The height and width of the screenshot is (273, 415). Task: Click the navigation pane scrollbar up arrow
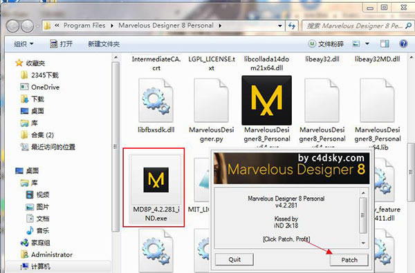click(x=116, y=57)
